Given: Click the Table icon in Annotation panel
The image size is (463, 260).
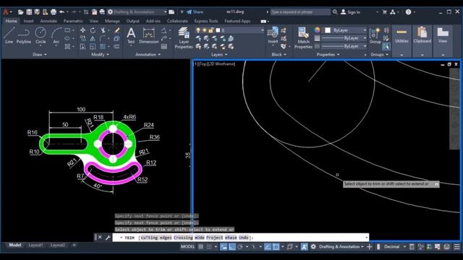Looking at the screenshot, I should point(164,46).
